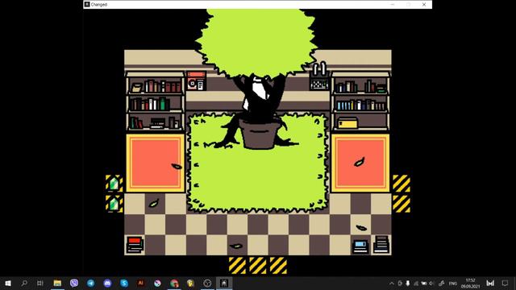Open Discord from the taskbar

(107, 283)
